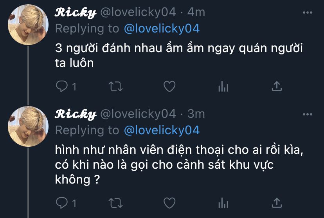Retweet the '3 người đánh nhau' tweet
This screenshot has width=324, height=218.
point(116,86)
